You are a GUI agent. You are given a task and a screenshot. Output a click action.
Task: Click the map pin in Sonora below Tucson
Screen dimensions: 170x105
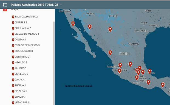(90, 27)
